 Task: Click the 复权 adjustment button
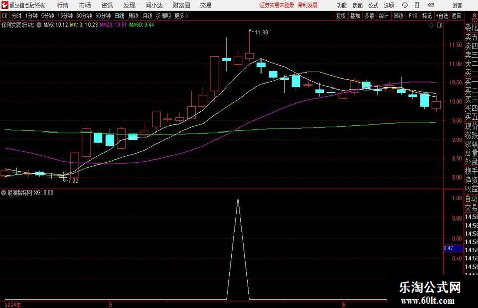(x=341, y=16)
